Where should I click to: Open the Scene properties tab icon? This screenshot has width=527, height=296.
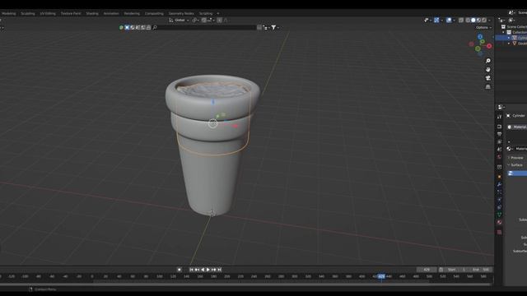[x=500, y=150]
